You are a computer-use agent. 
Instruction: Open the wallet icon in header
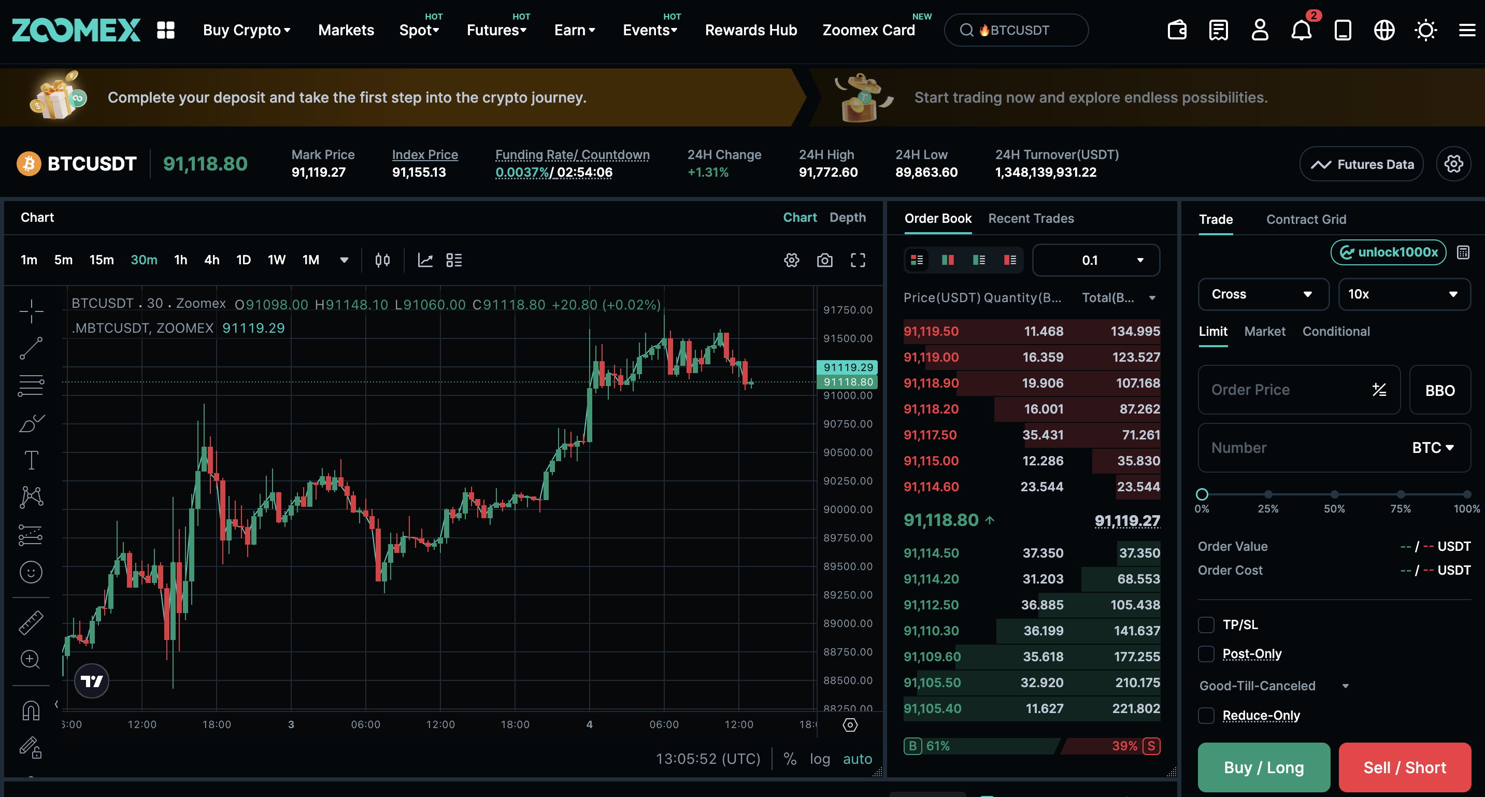tap(1177, 30)
